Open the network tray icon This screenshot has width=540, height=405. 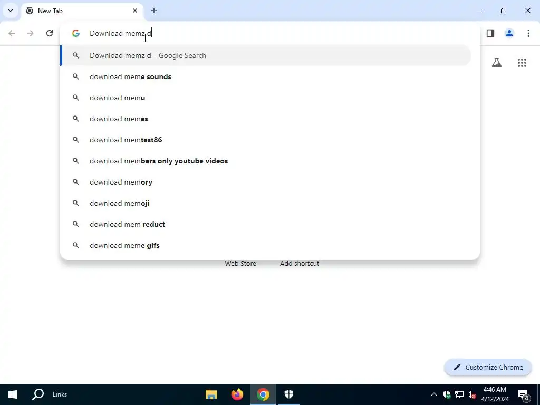(459, 394)
